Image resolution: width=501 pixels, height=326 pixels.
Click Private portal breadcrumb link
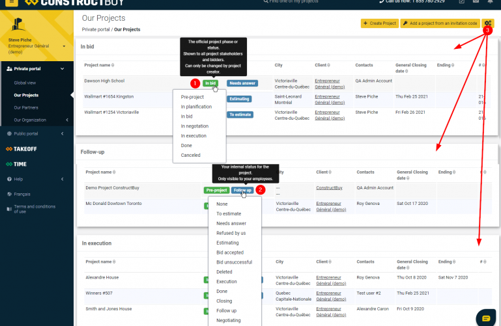pyautogui.click(x=96, y=29)
